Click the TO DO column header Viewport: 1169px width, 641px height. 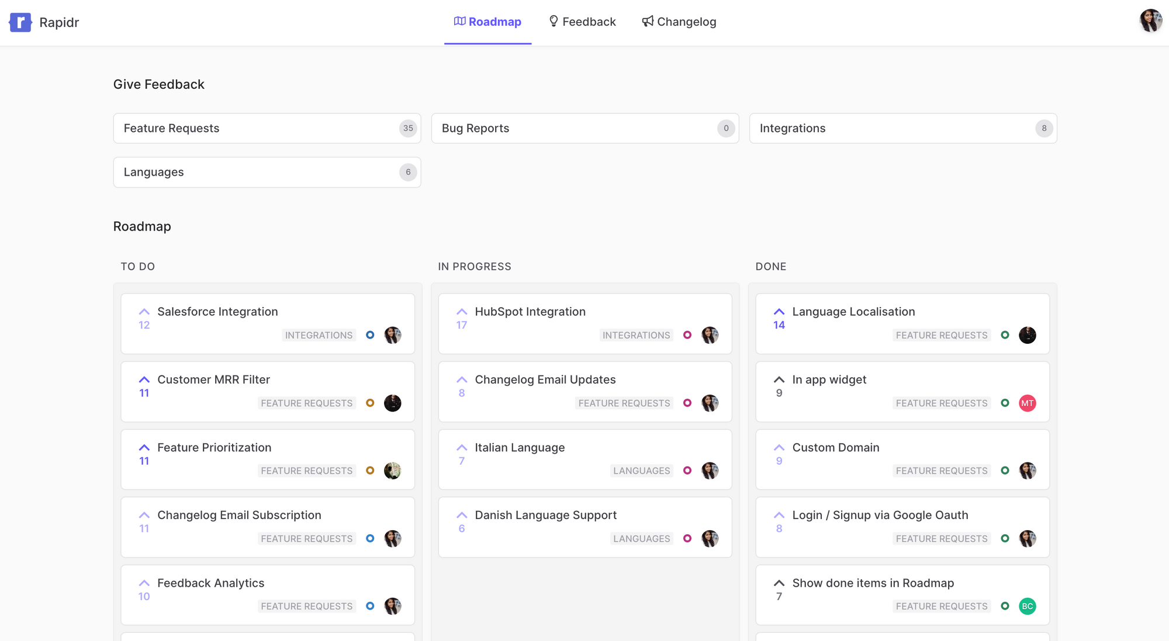(138, 267)
